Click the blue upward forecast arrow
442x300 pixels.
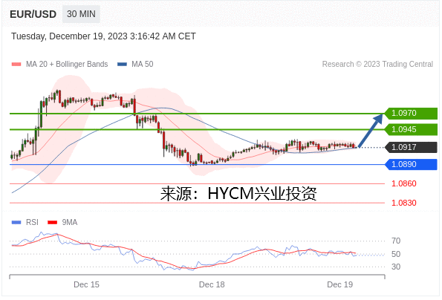tap(371, 130)
